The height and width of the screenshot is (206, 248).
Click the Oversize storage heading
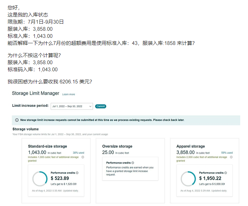[x=117, y=146]
